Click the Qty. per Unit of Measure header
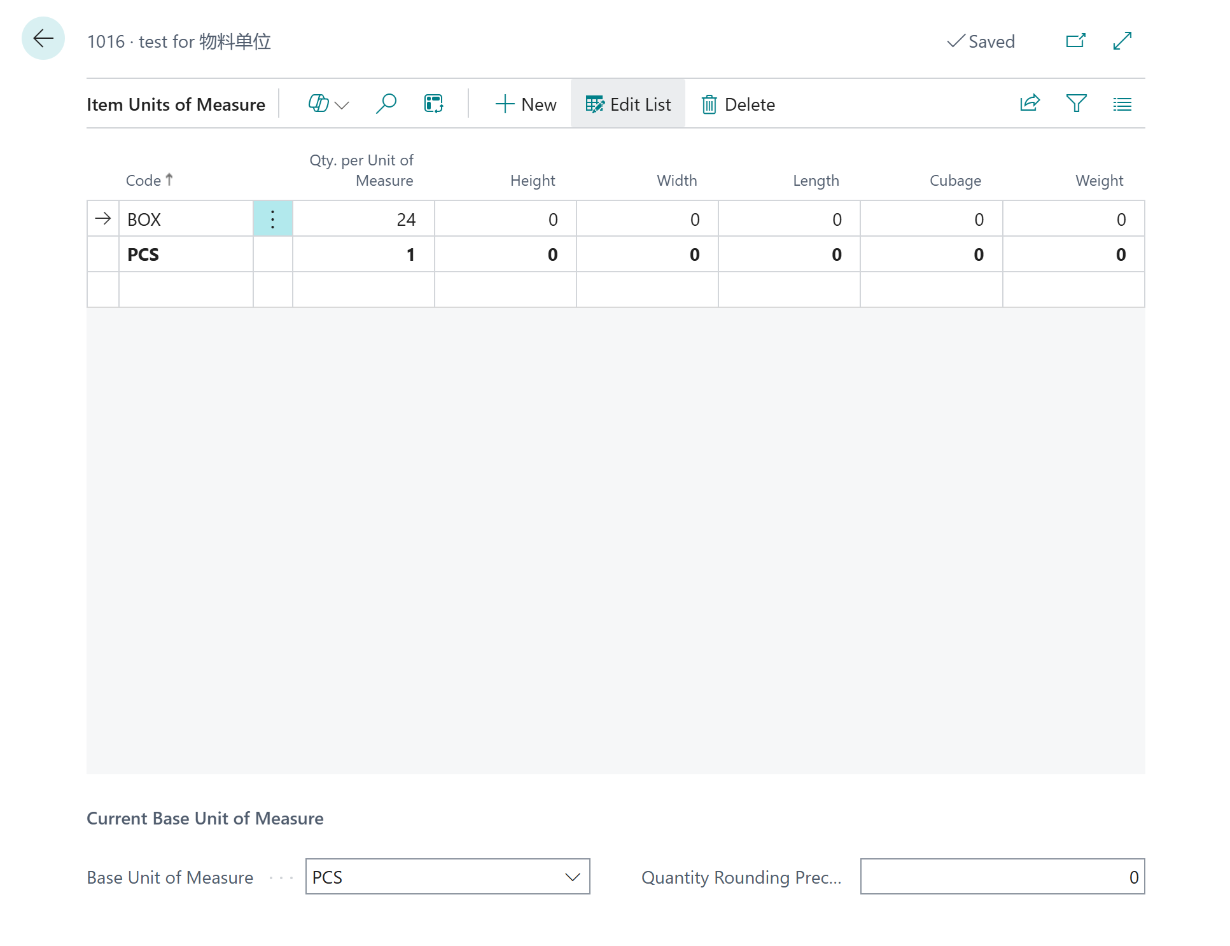The width and height of the screenshot is (1230, 946). 361,170
